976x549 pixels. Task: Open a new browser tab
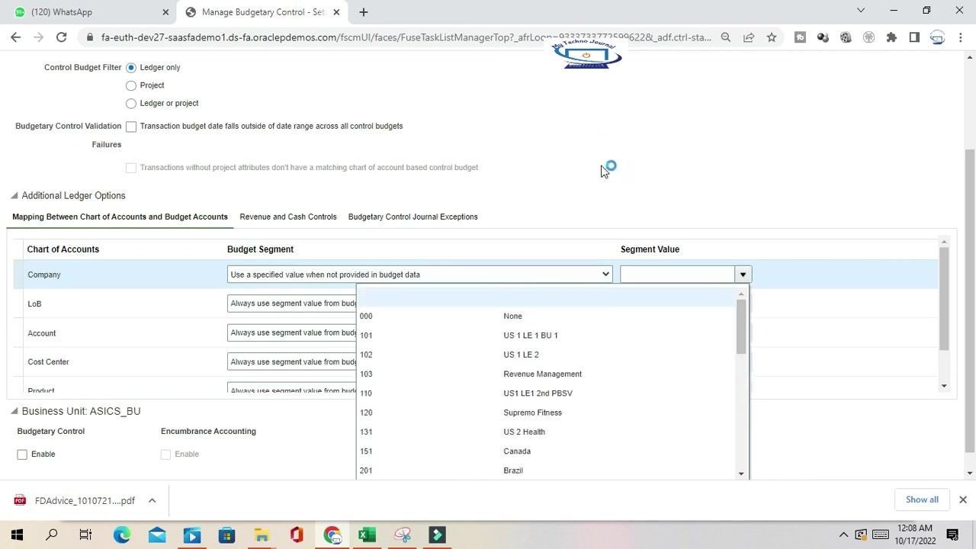click(x=364, y=12)
